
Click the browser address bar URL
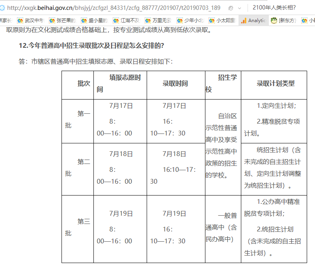coord(114,8)
